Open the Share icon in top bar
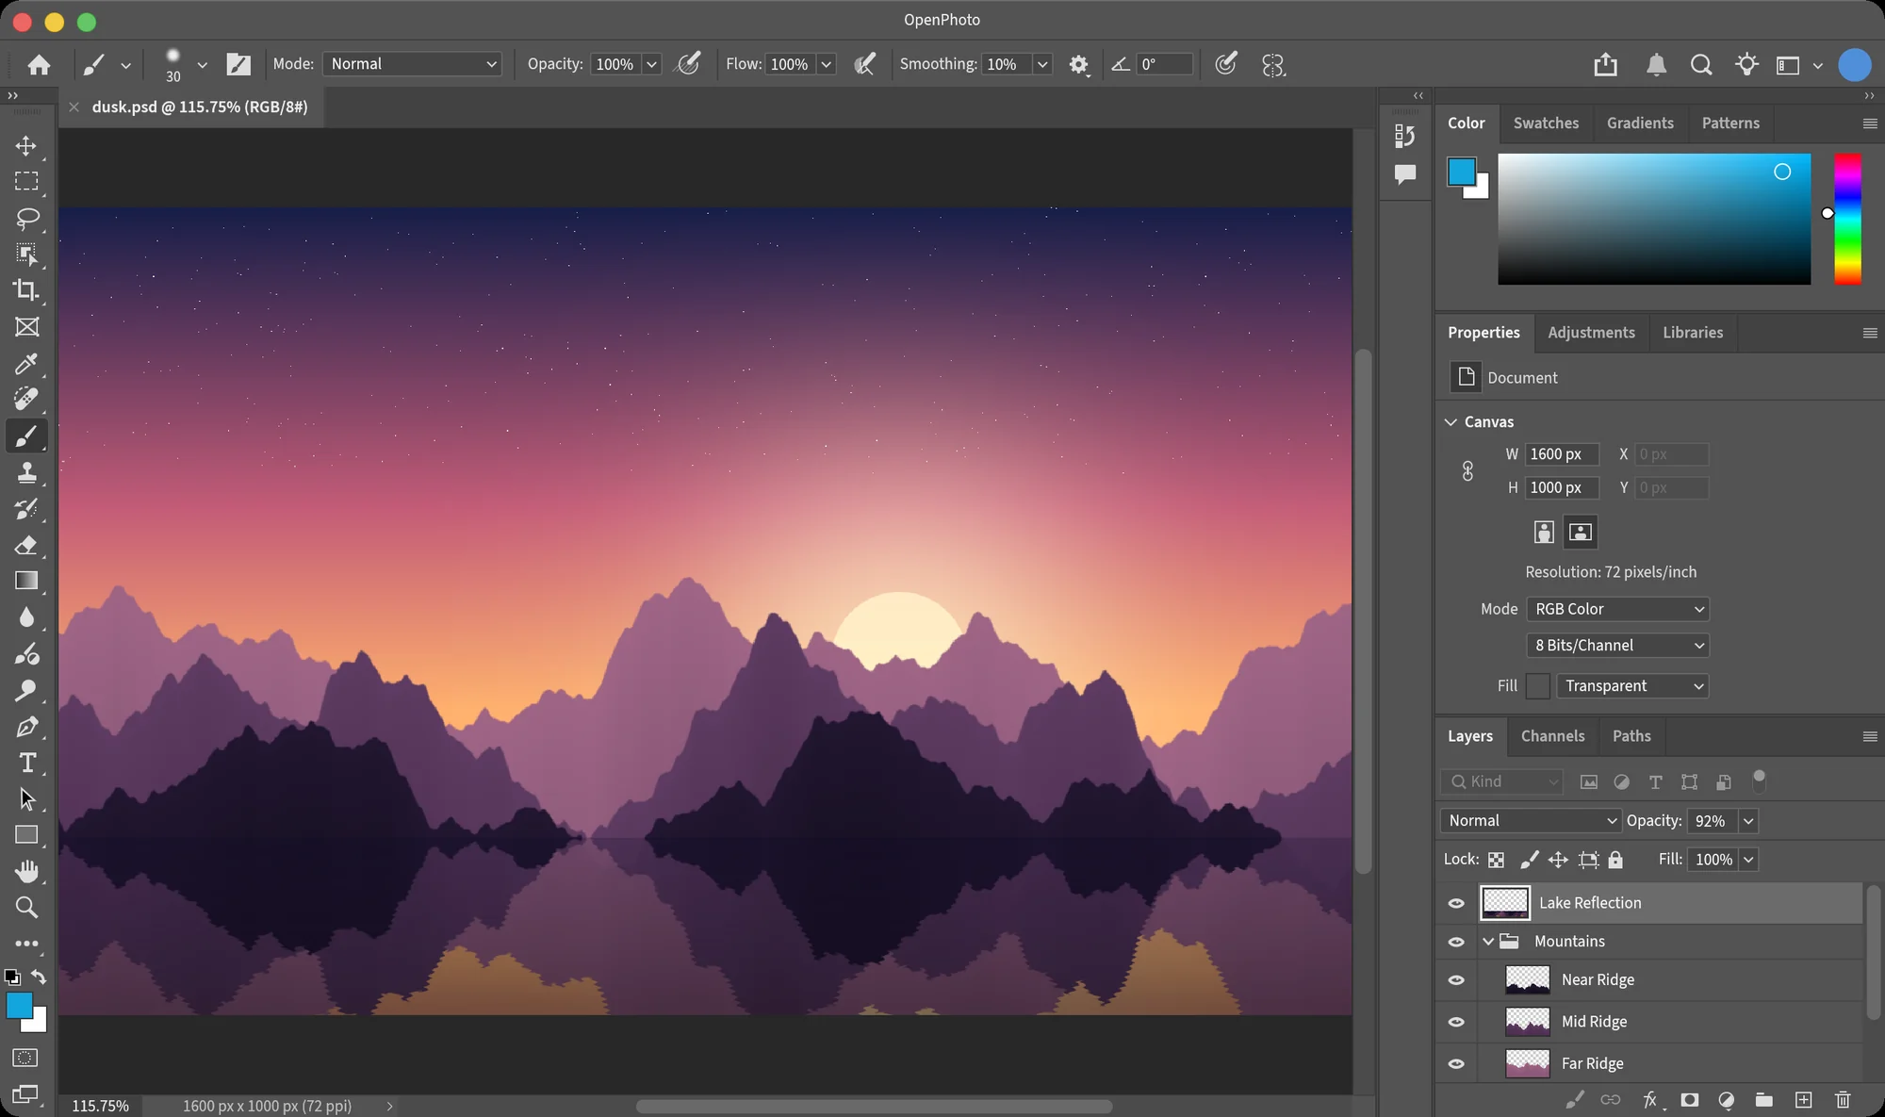Viewport: 1885px width, 1117px height. (1605, 64)
